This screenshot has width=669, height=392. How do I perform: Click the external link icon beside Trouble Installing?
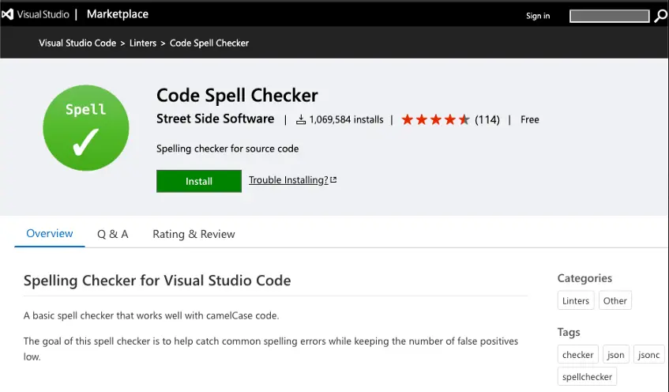pyautogui.click(x=333, y=179)
